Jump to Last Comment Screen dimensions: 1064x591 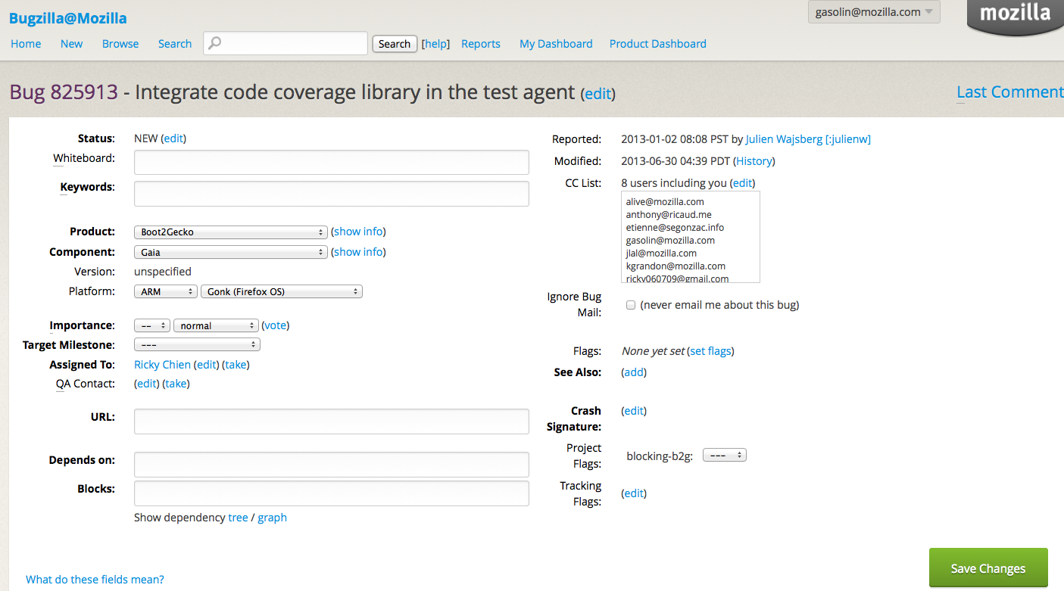(1010, 92)
